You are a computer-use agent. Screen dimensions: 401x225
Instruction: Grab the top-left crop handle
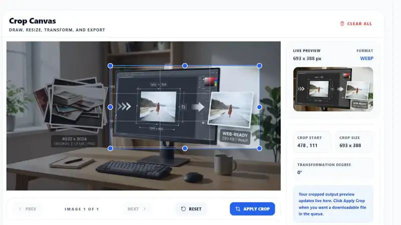click(110, 66)
